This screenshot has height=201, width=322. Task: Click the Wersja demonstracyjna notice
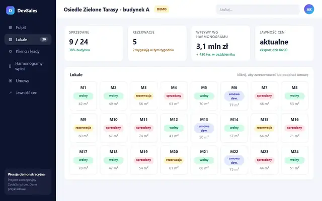pyautogui.click(x=28, y=181)
